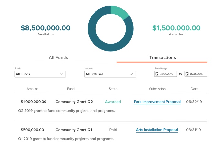The height and width of the screenshot is (150, 221).
Task: Click the $1,500,000.00 Awarded total
Action: 176,28
